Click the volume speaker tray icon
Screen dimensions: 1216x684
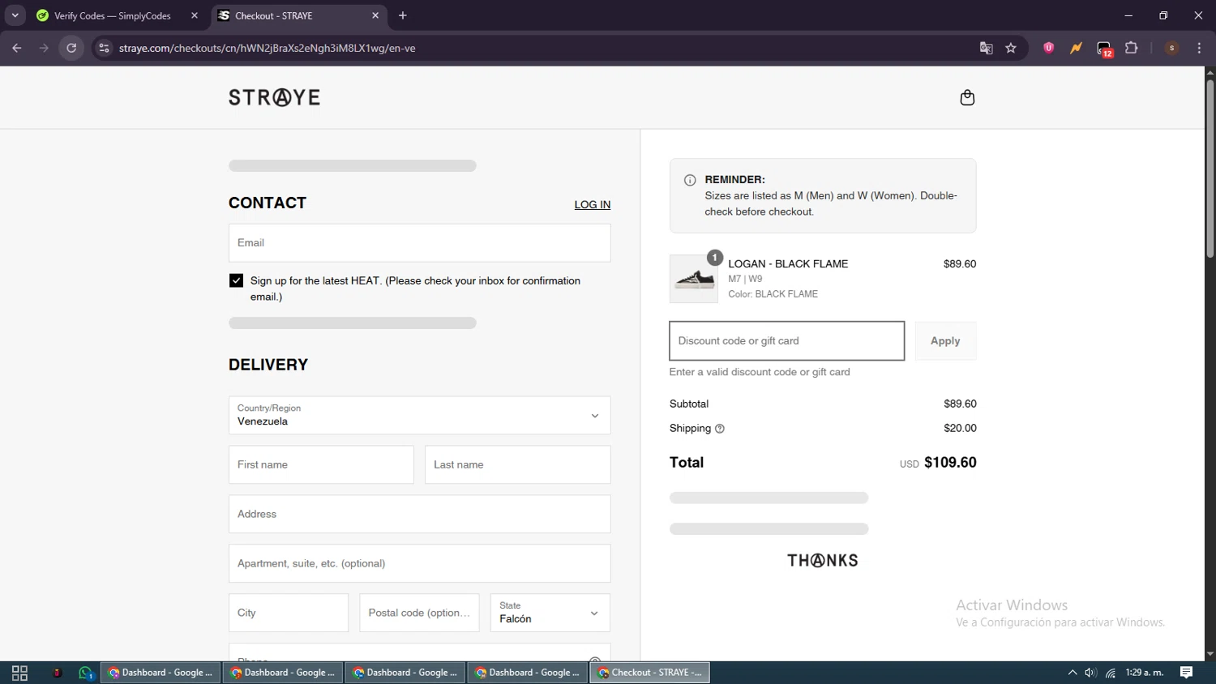pos(1091,673)
